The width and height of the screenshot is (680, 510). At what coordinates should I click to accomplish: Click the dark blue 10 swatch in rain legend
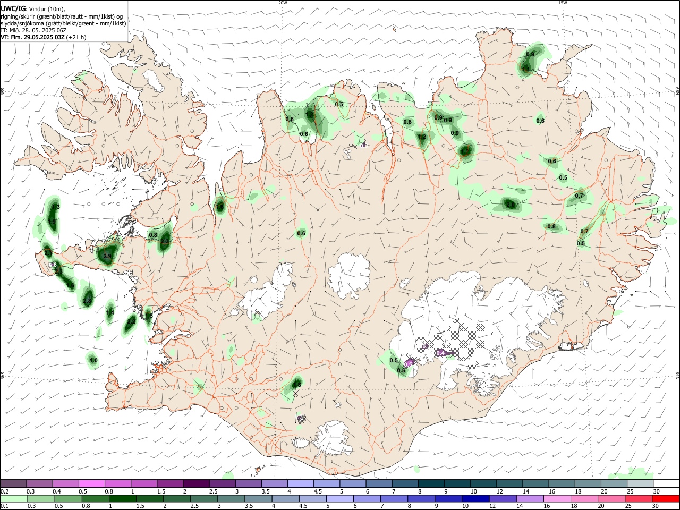[474, 499]
